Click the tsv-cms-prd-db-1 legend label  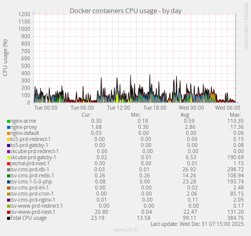coord(30,169)
